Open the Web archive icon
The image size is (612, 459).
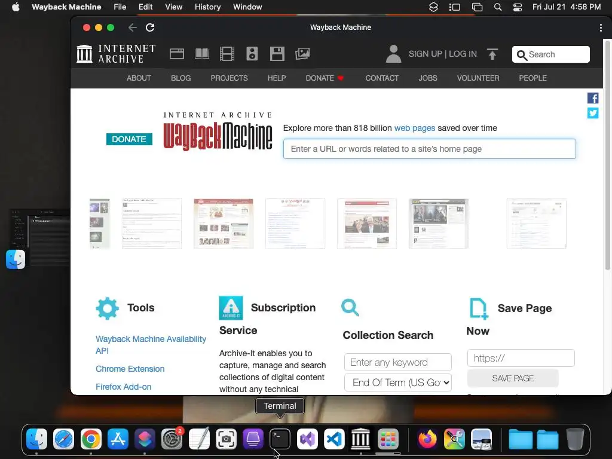[177, 54]
